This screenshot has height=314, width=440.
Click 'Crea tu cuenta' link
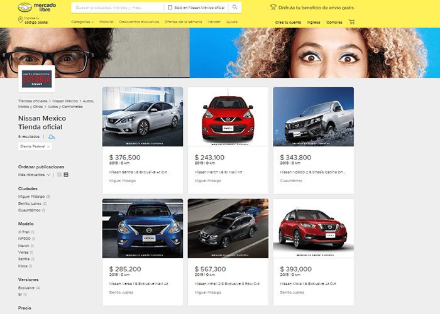pos(288,23)
